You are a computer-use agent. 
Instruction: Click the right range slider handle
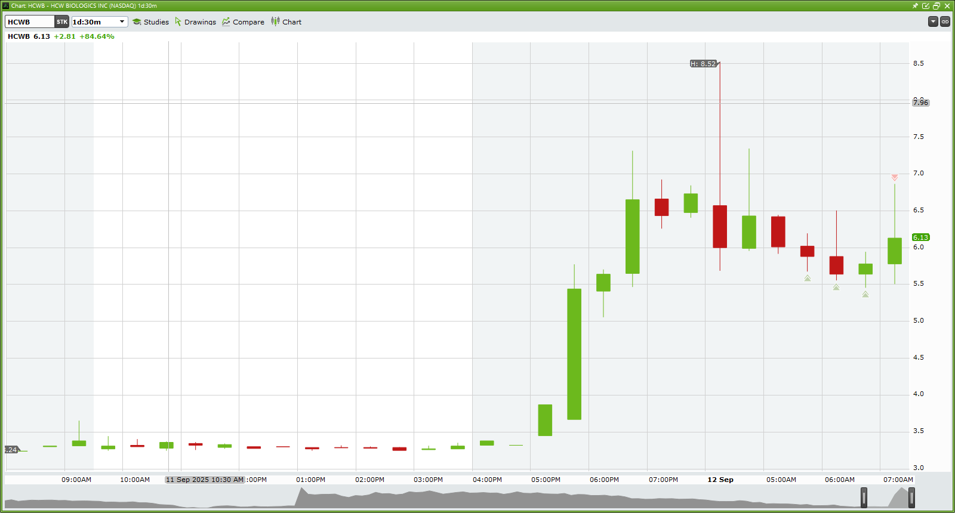(911, 497)
